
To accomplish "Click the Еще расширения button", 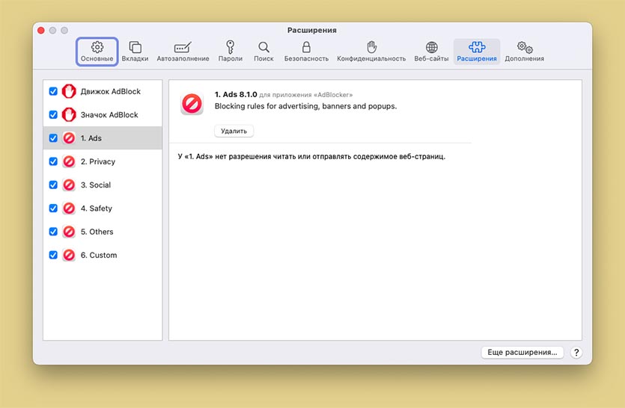I will point(522,352).
